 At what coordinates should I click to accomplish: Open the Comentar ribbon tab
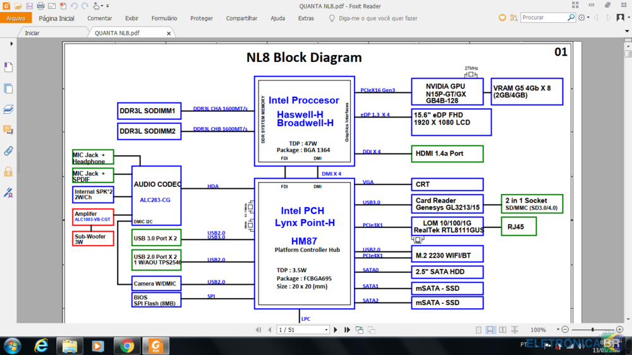99,18
